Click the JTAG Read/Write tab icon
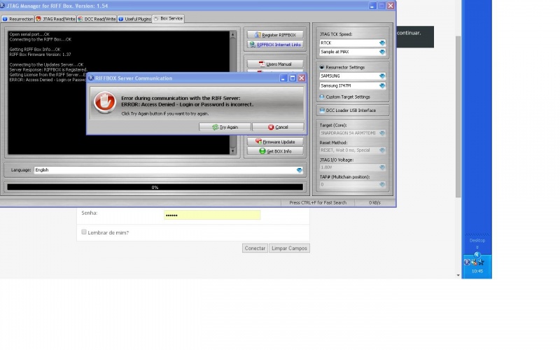This screenshot has width=560, height=350. [x=38, y=19]
